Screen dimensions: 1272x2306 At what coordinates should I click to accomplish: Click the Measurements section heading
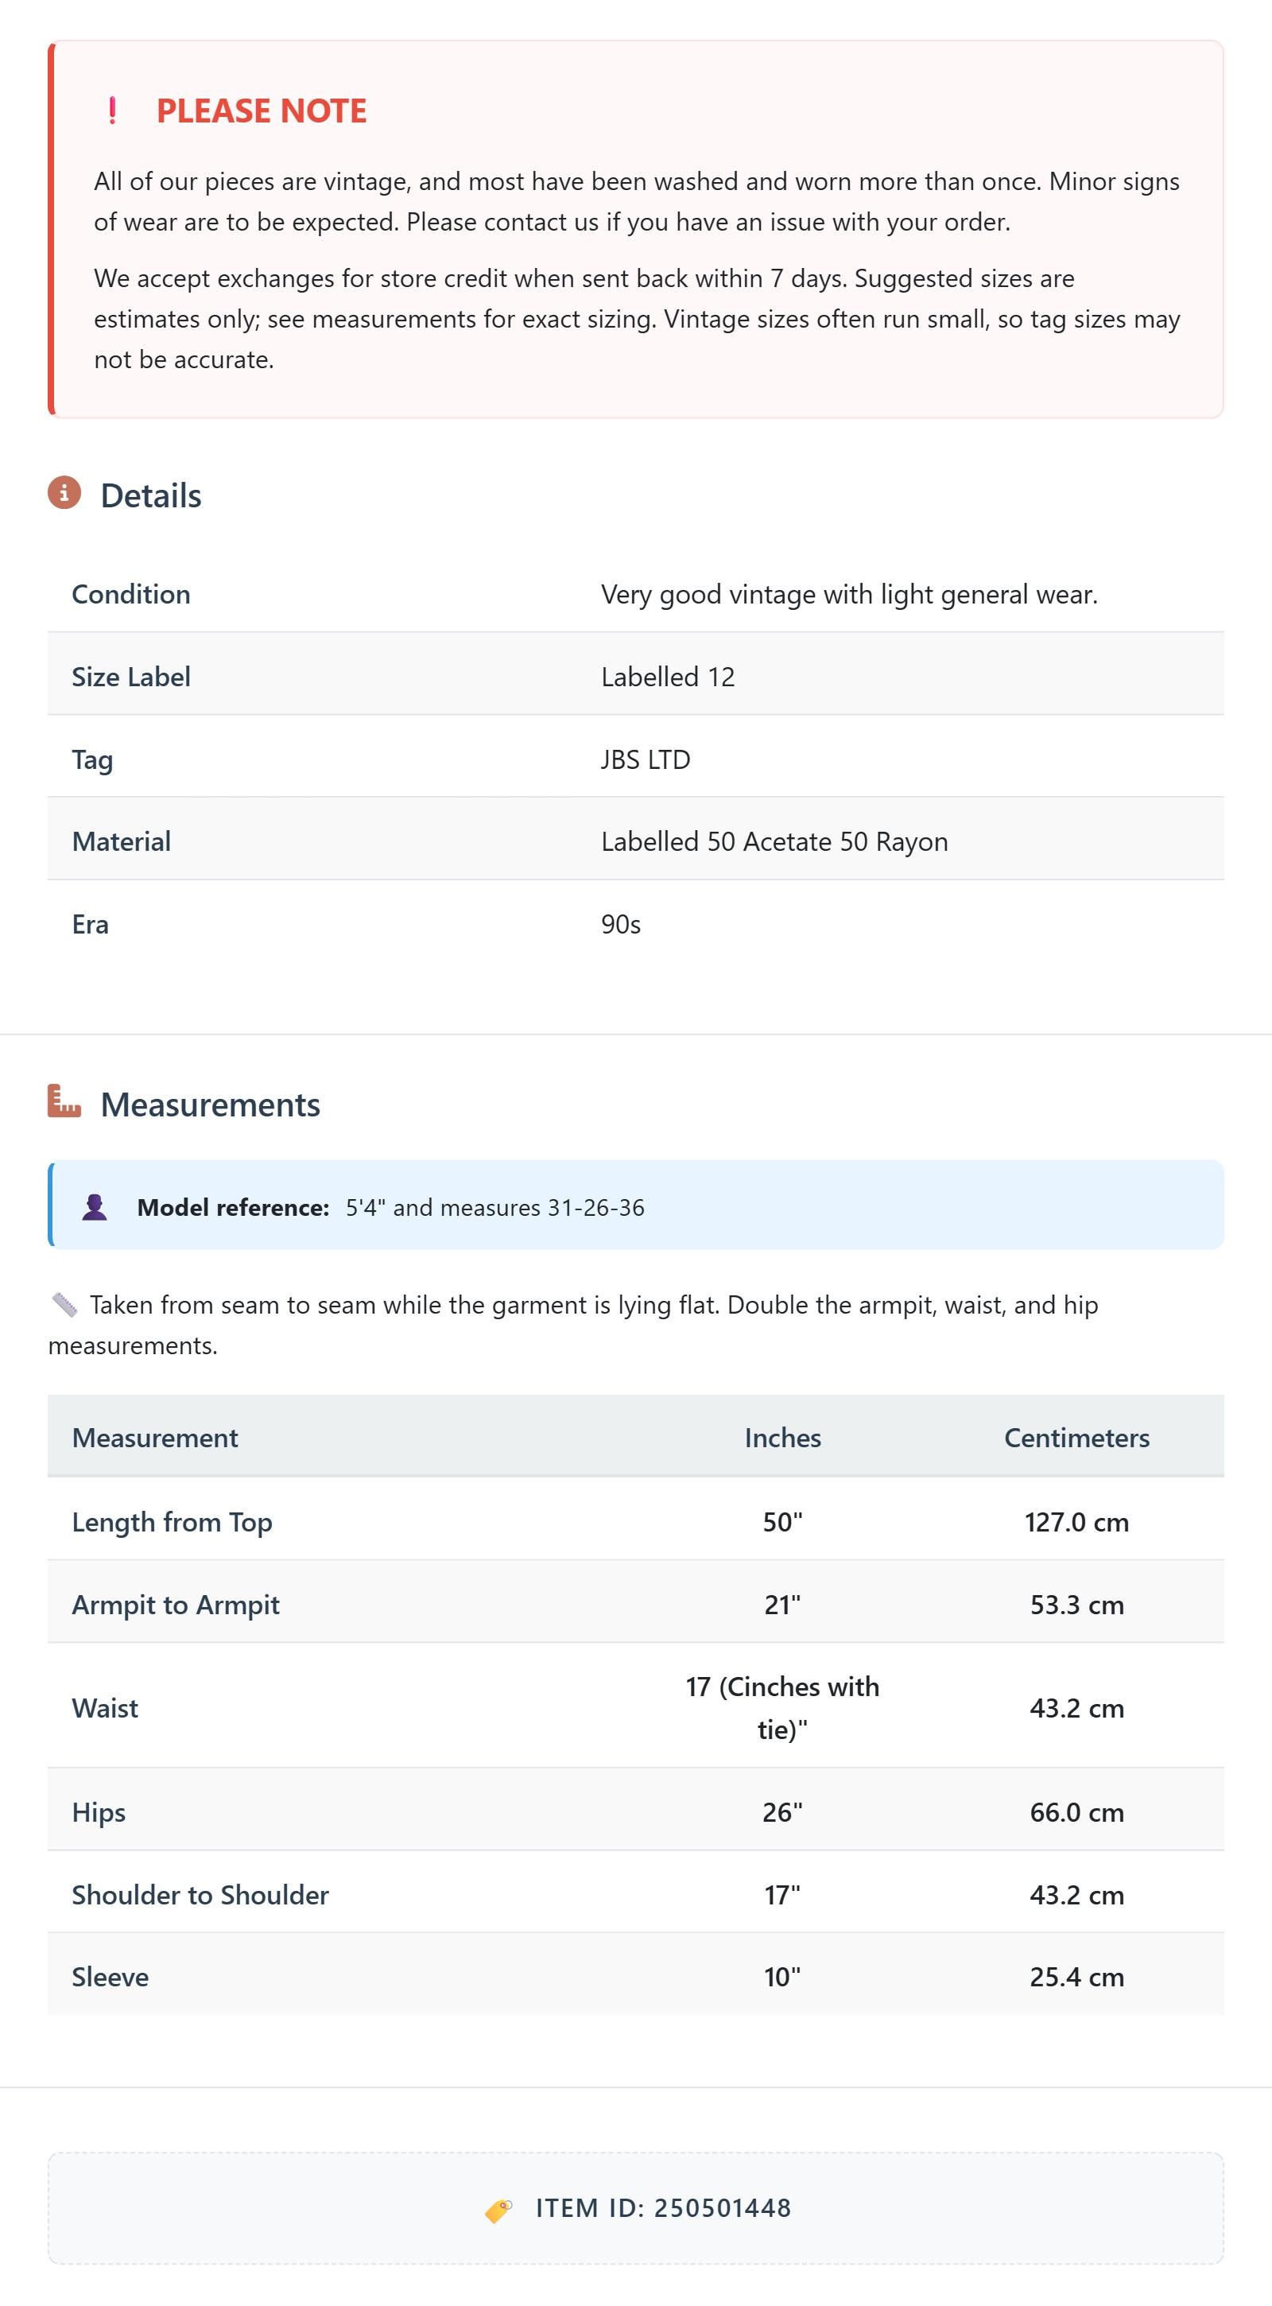coord(211,1104)
